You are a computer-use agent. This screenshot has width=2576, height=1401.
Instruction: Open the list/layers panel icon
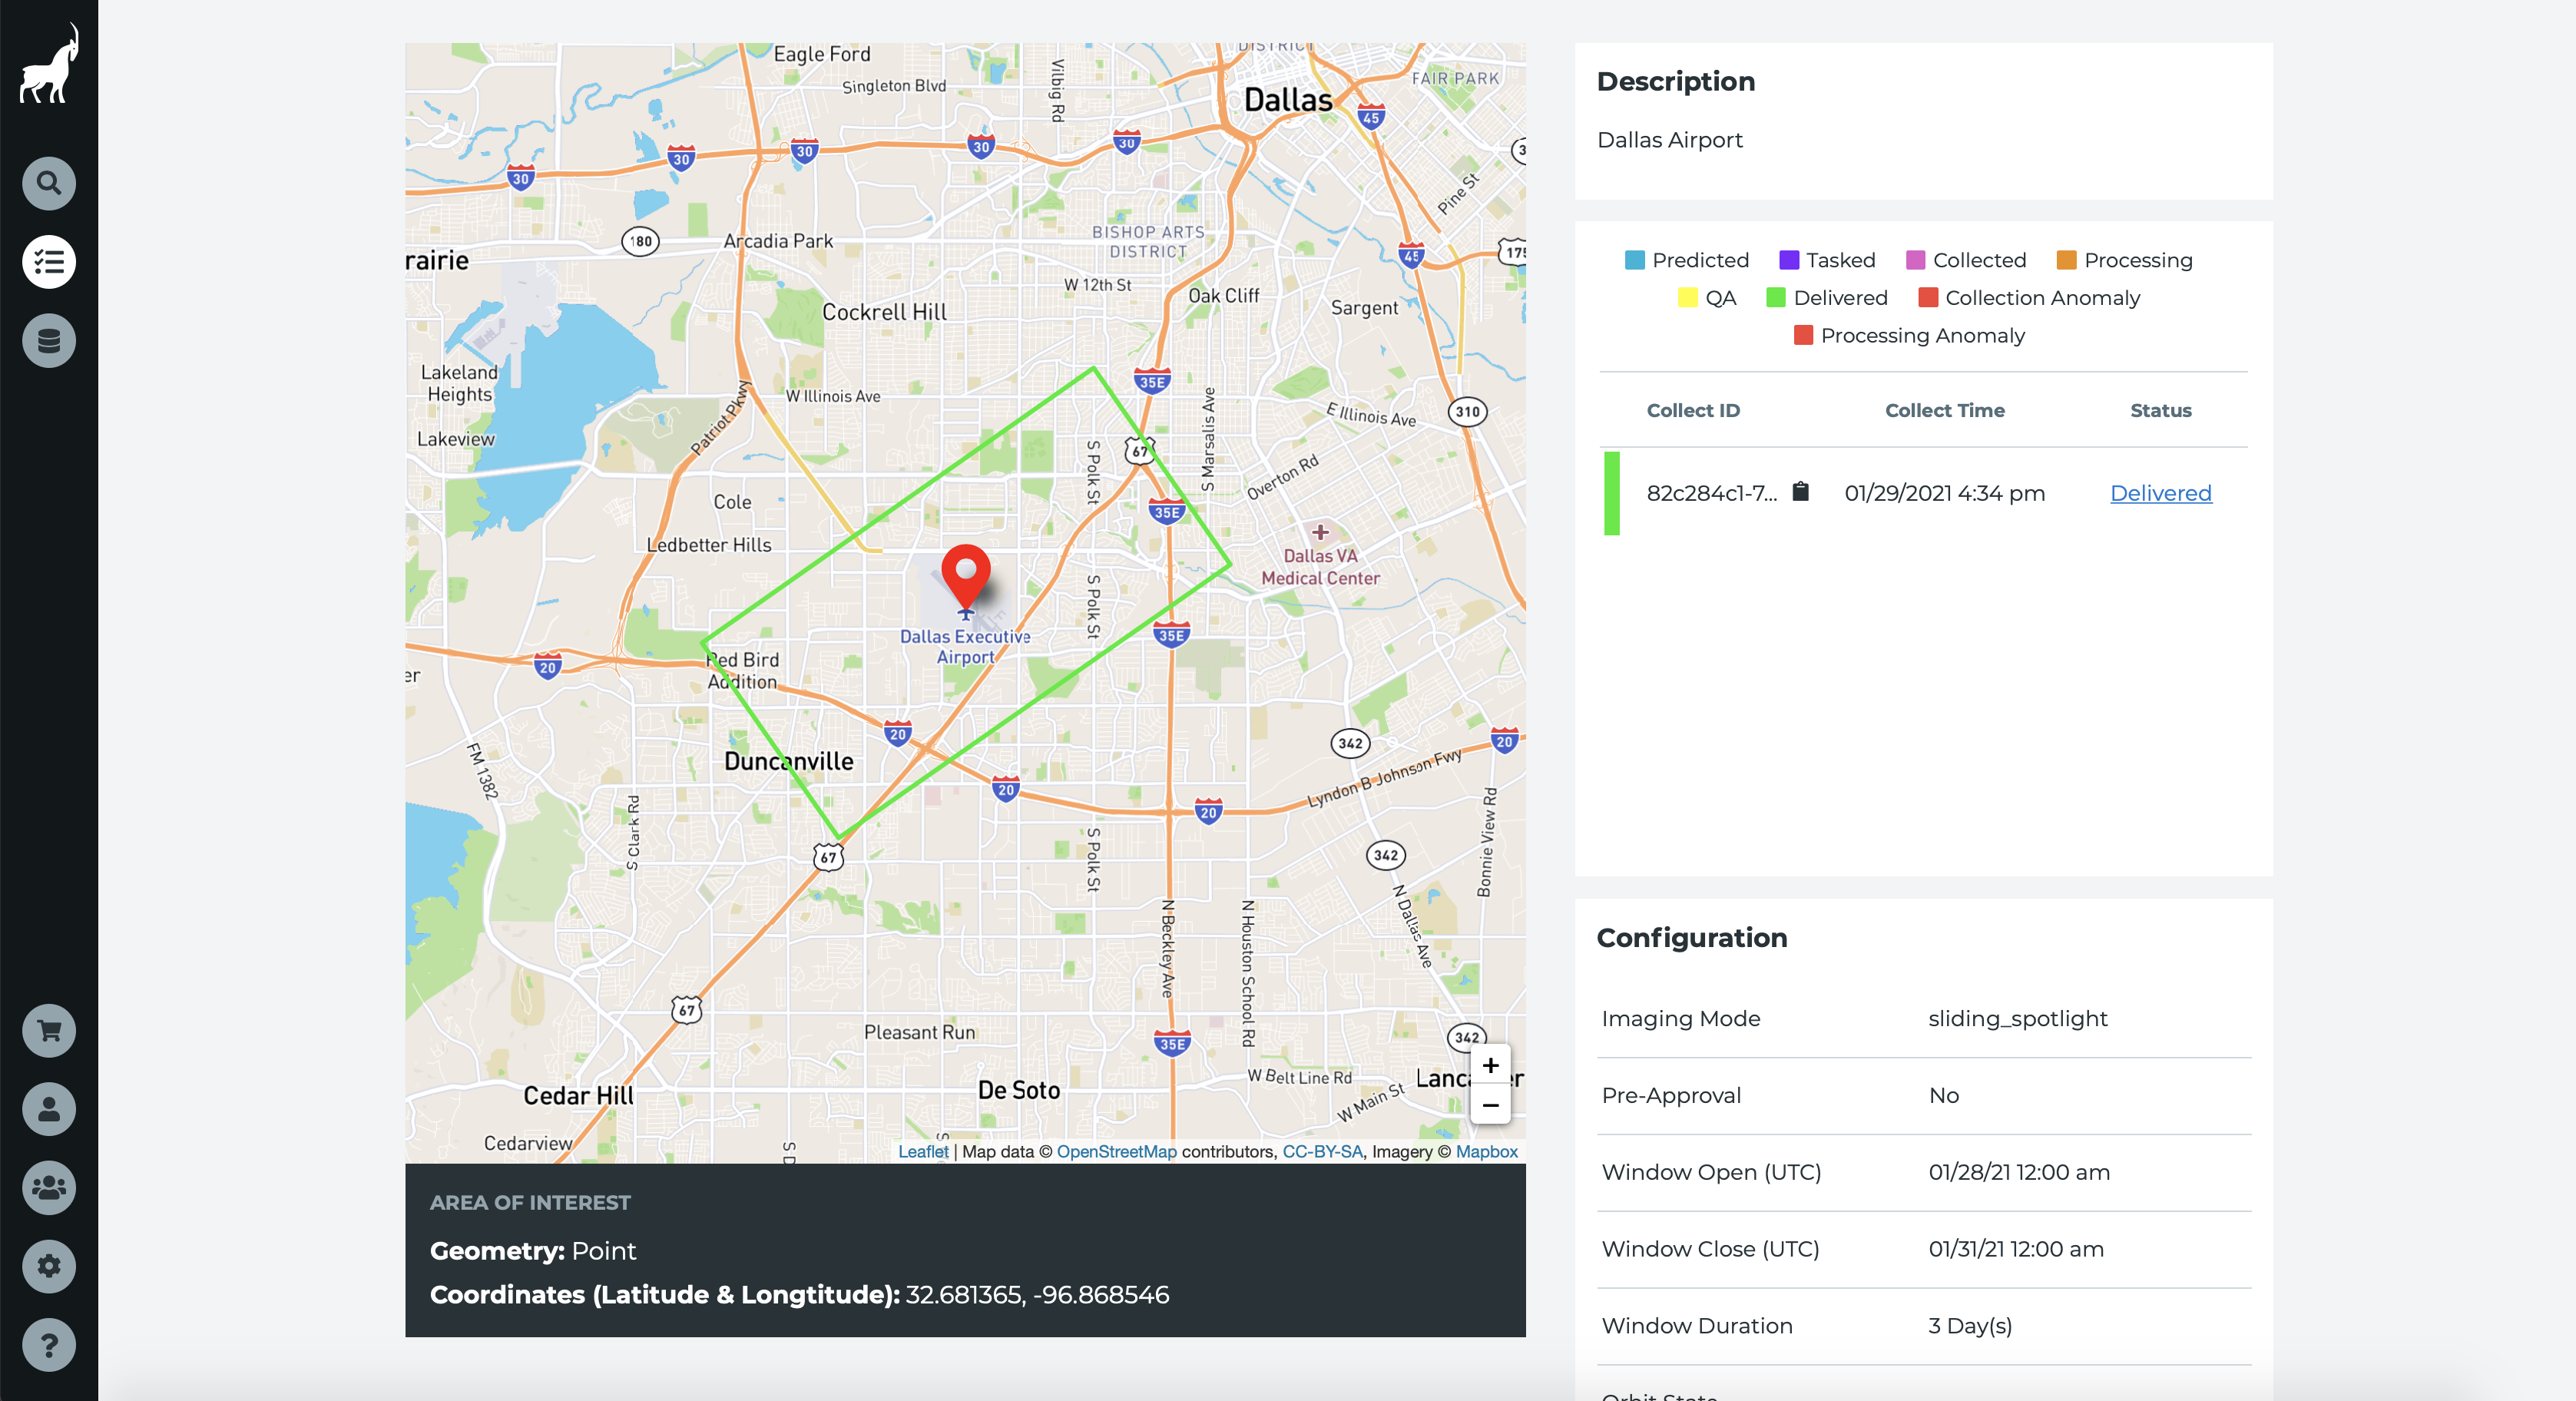point(48,260)
